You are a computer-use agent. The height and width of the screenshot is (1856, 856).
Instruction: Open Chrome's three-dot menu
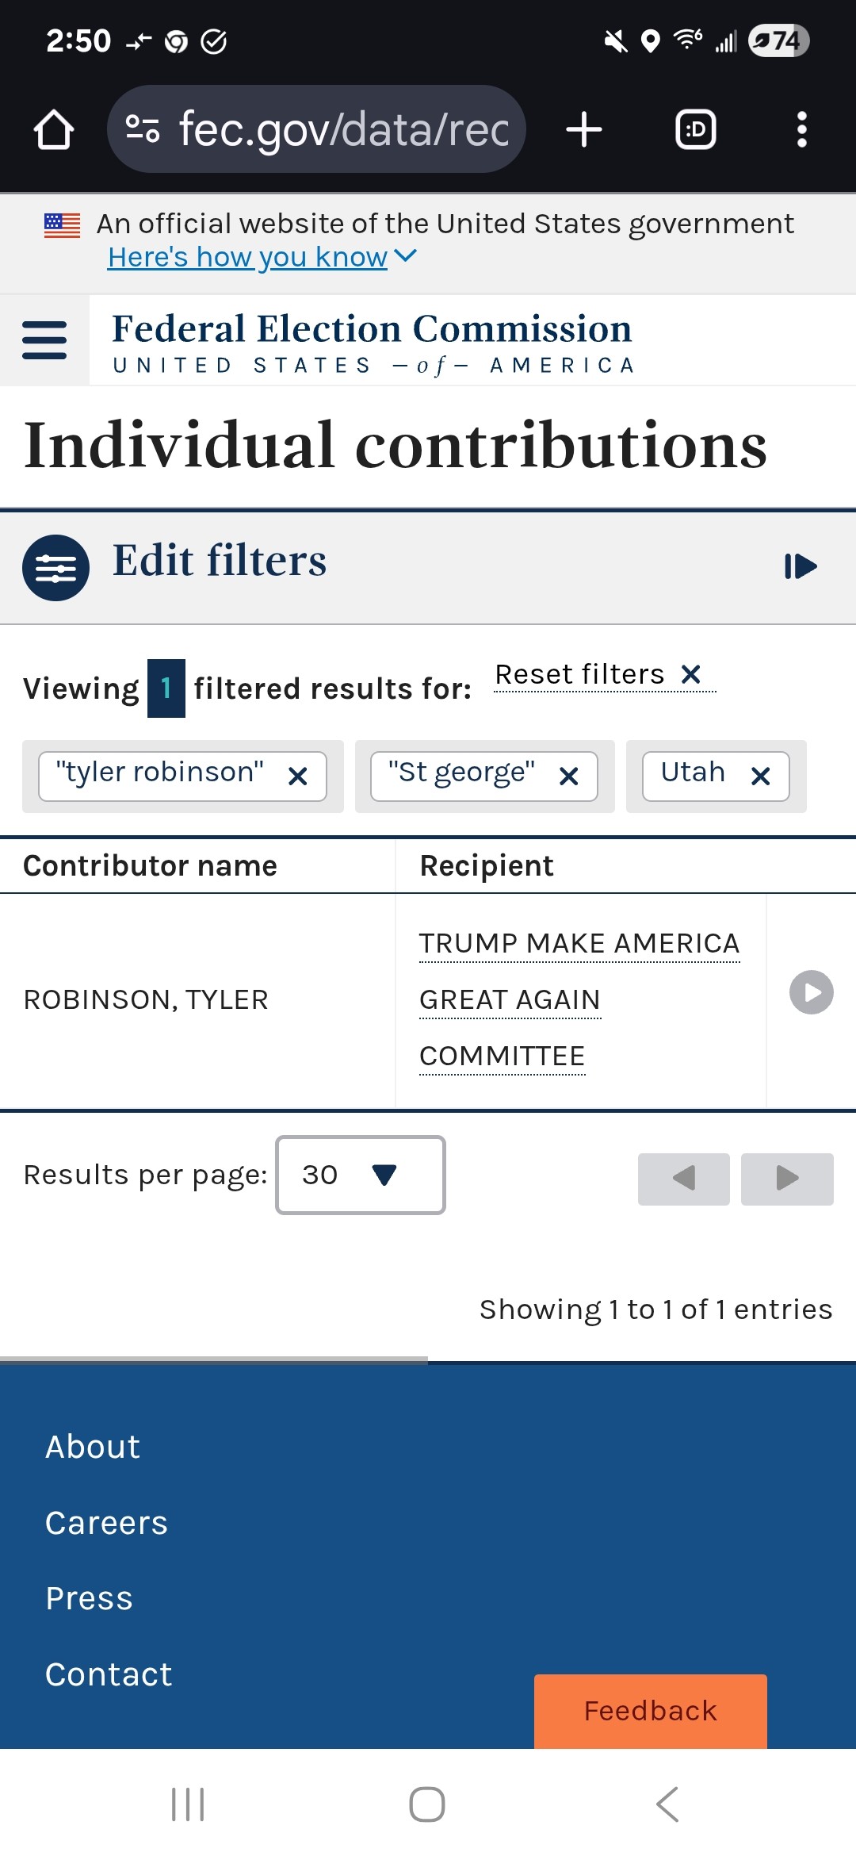tap(801, 129)
